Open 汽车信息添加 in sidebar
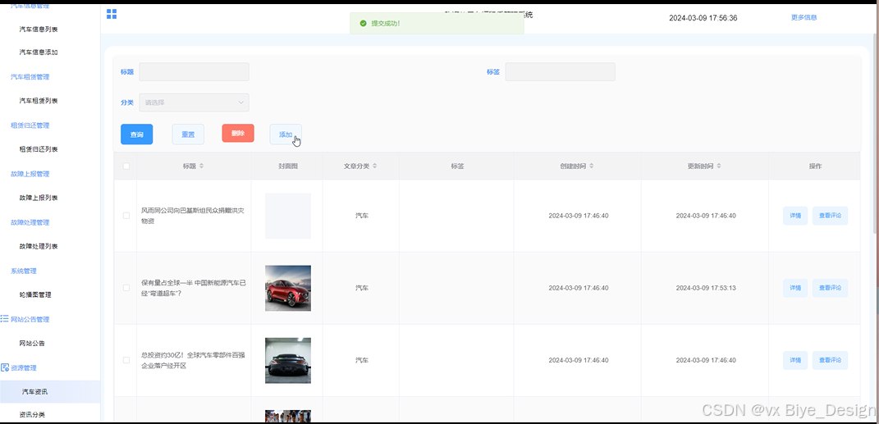The width and height of the screenshot is (879, 424). tap(39, 52)
